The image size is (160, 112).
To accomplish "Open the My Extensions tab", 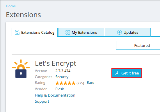I will click(x=81, y=32).
